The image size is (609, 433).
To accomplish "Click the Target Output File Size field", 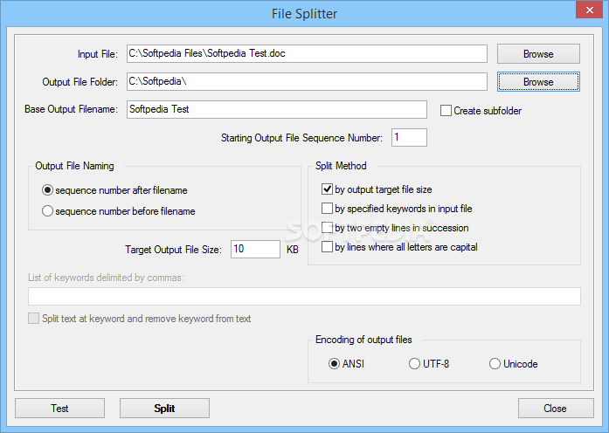I will click(255, 249).
